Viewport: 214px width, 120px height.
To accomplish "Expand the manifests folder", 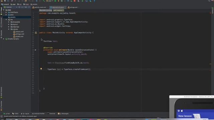I will (x=6, y=12).
